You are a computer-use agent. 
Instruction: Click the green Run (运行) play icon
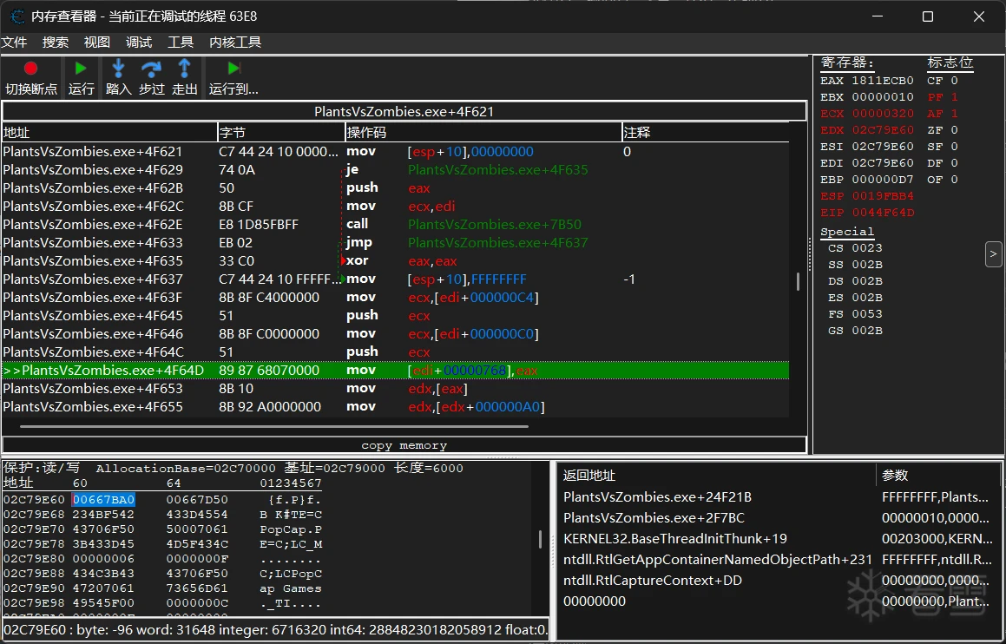point(81,68)
